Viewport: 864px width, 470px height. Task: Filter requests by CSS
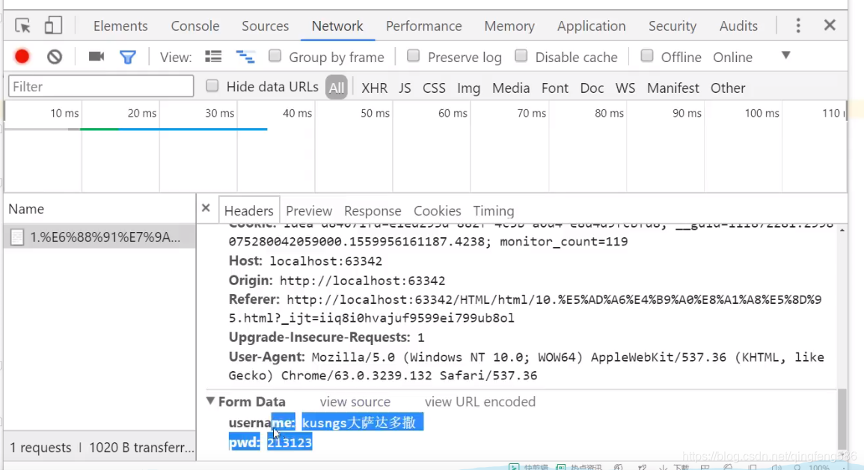(x=434, y=88)
